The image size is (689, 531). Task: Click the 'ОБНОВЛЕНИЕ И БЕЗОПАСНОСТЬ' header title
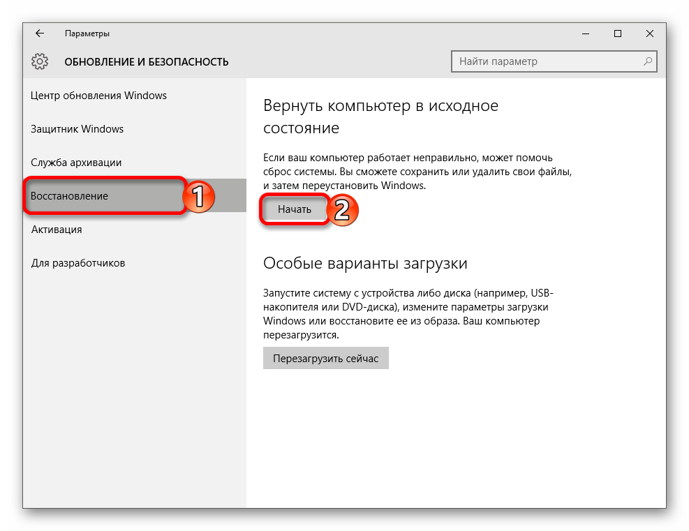(147, 62)
